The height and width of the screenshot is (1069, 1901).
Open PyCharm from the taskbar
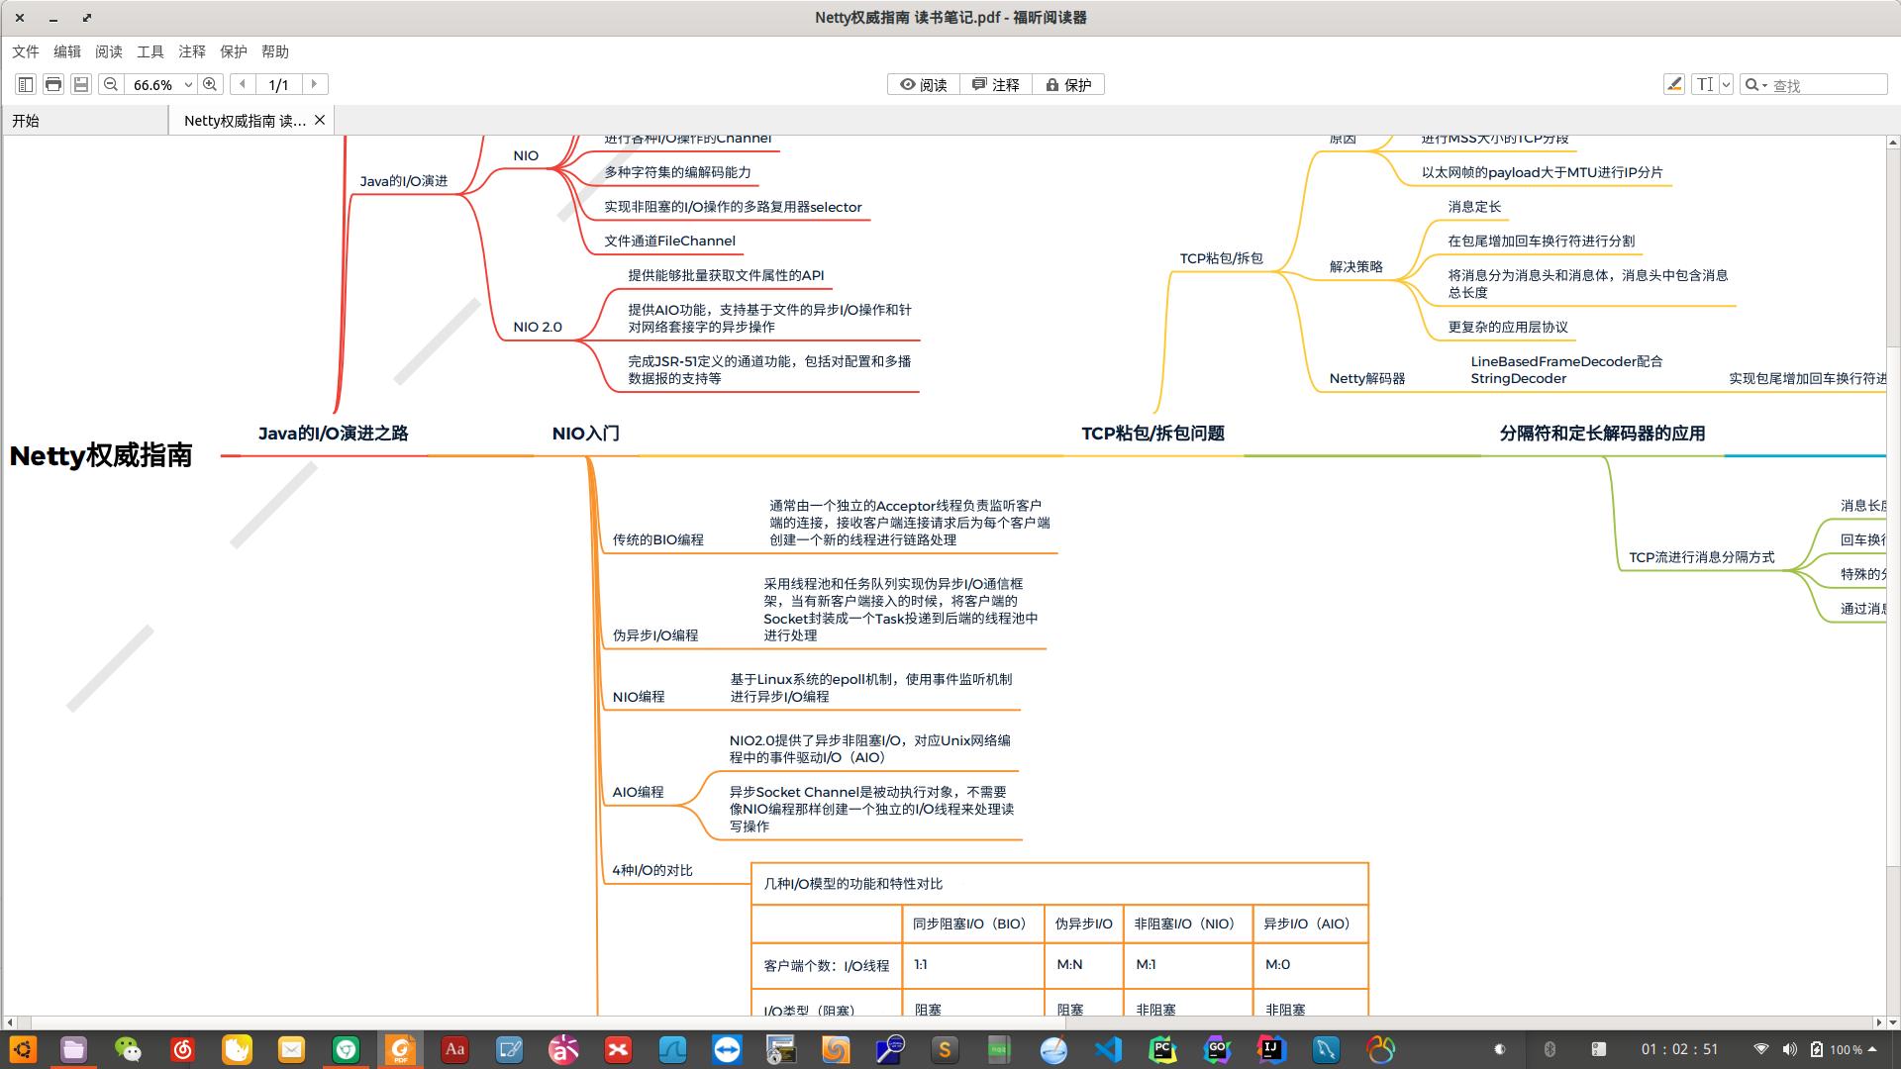pyautogui.click(x=1162, y=1049)
